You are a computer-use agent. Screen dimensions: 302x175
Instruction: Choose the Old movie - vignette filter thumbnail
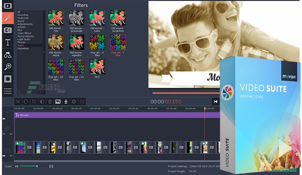(x=77, y=42)
